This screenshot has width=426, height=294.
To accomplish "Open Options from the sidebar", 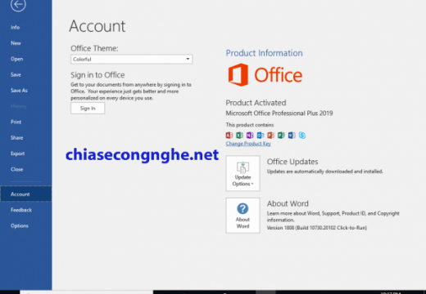I will coord(20,225).
